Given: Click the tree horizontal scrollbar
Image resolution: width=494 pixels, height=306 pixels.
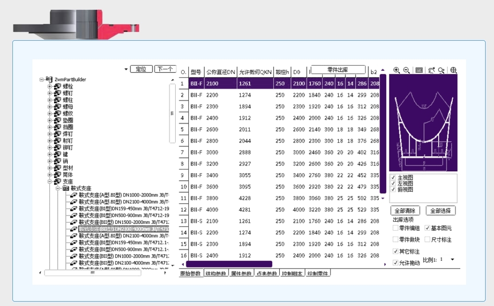Looking at the screenshot, I should tap(93, 273).
